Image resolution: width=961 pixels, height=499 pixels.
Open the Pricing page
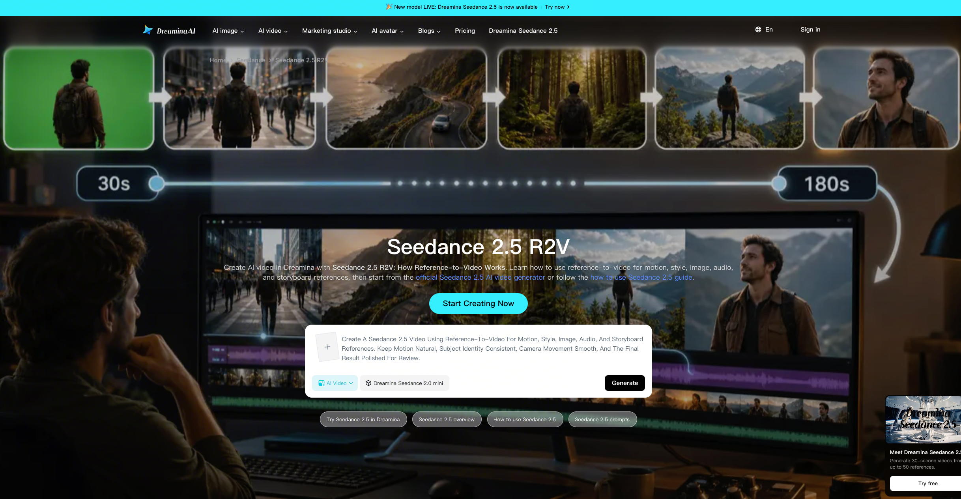pyautogui.click(x=465, y=31)
